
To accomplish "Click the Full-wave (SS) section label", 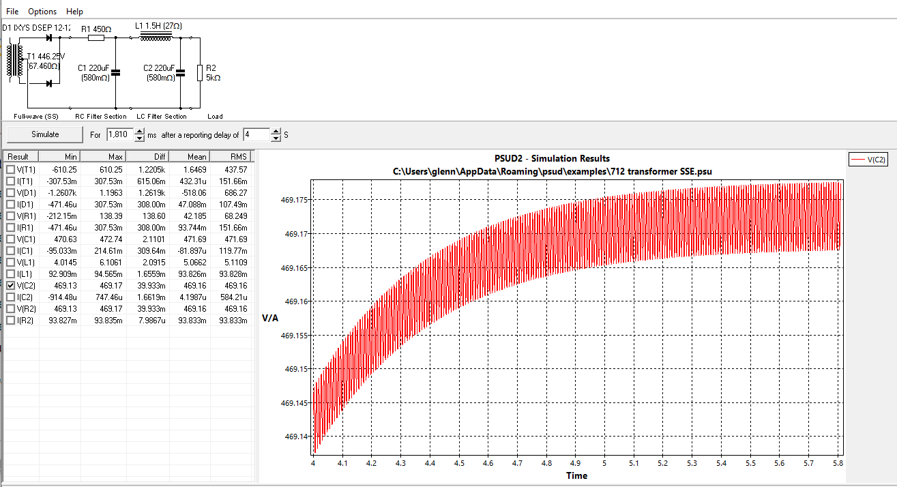I will [36, 117].
